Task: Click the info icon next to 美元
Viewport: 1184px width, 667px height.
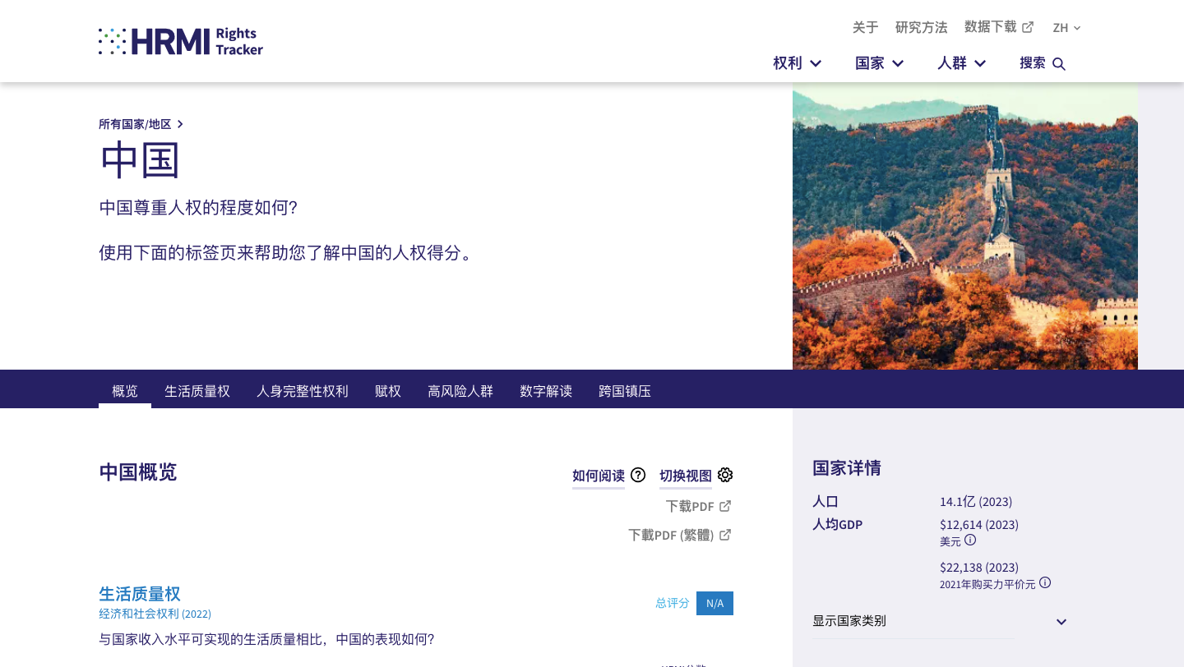Action: [x=970, y=540]
